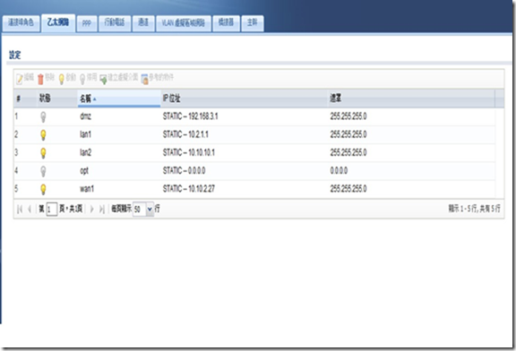Click the # column header
Image resolution: width=516 pixels, height=351 pixels.
pyautogui.click(x=25, y=98)
